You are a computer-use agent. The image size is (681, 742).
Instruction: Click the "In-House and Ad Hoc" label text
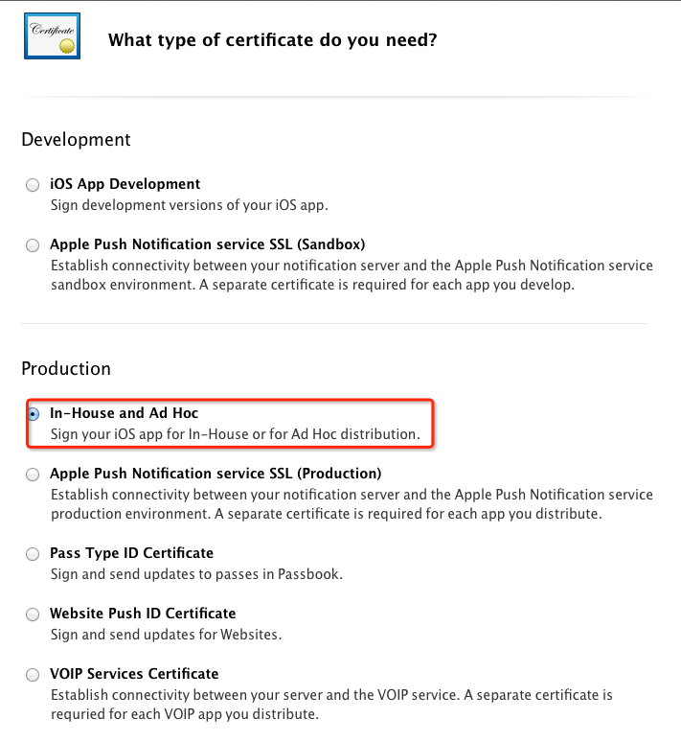tap(124, 413)
